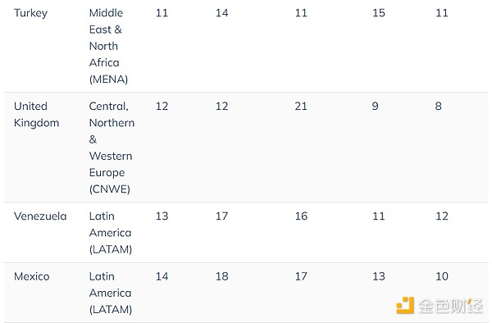Select the Mexico country cell
The height and width of the screenshot is (323, 492).
pos(32,276)
